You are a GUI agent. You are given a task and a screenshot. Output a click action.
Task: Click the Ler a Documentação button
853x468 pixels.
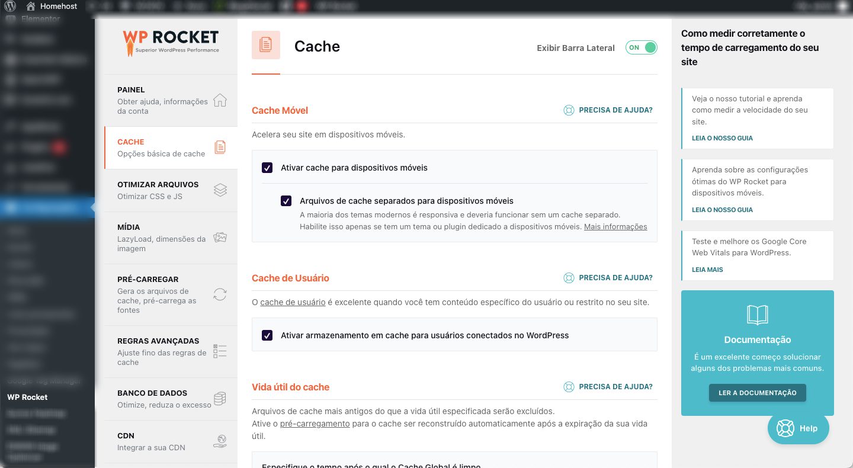click(758, 393)
